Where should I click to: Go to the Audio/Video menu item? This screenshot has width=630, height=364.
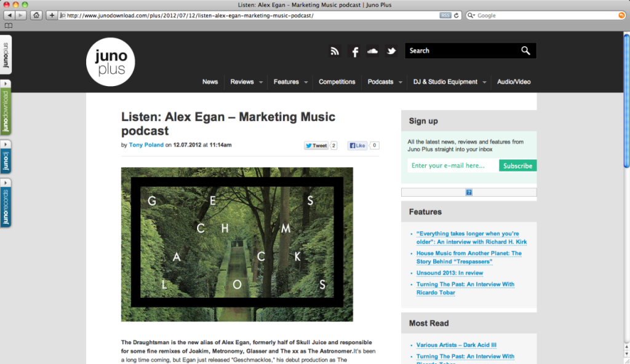pos(514,82)
